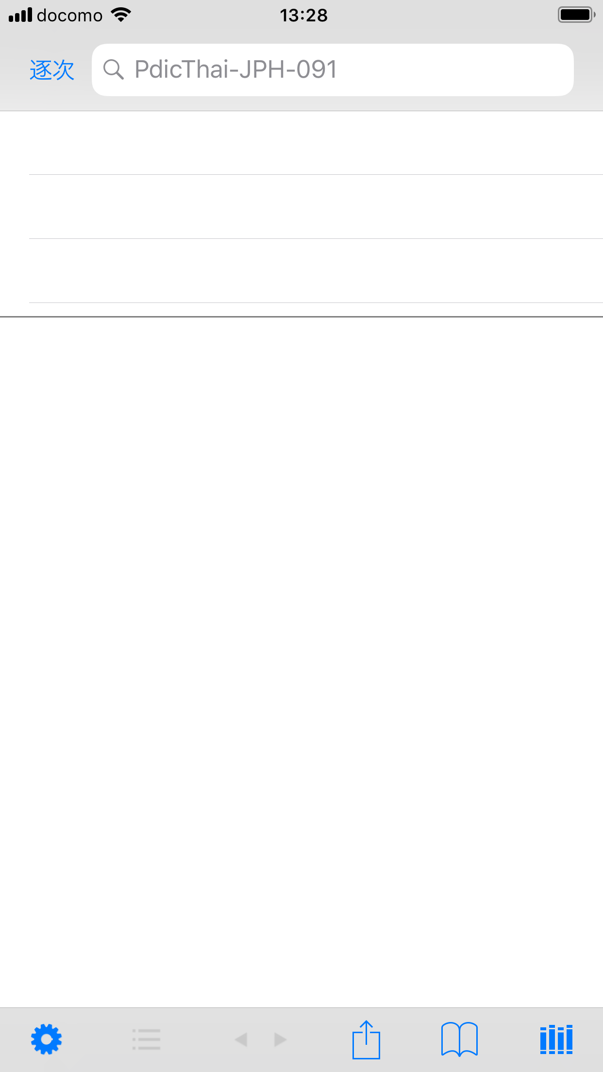Open the dictionary bookshelf icon
603x1072 pixels.
[x=556, y=1039]
